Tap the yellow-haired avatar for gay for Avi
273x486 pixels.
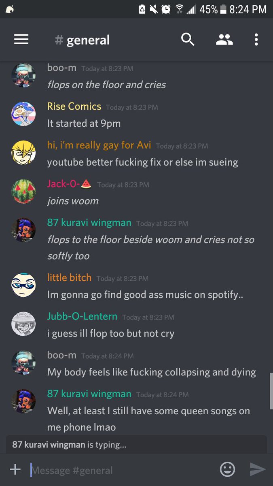(x=23, y=152)
